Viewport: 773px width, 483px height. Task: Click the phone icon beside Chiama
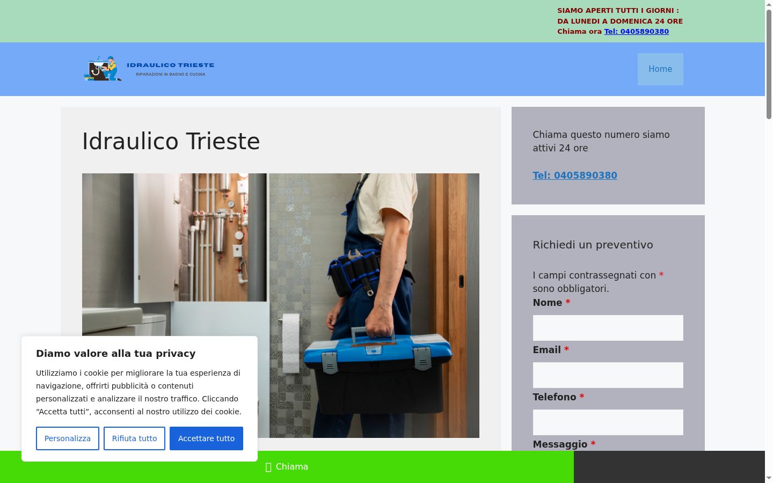pos(268,467)
